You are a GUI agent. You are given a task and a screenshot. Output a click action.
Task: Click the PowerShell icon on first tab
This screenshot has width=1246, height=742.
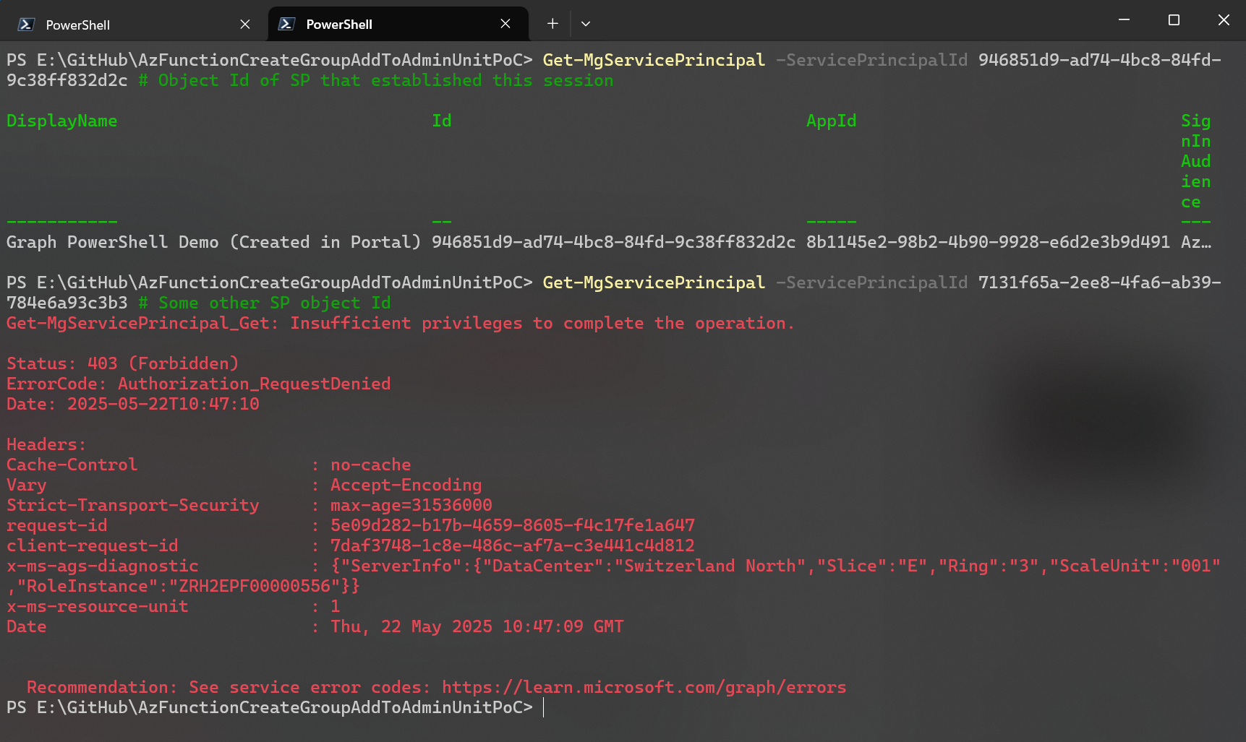[26, 25]
